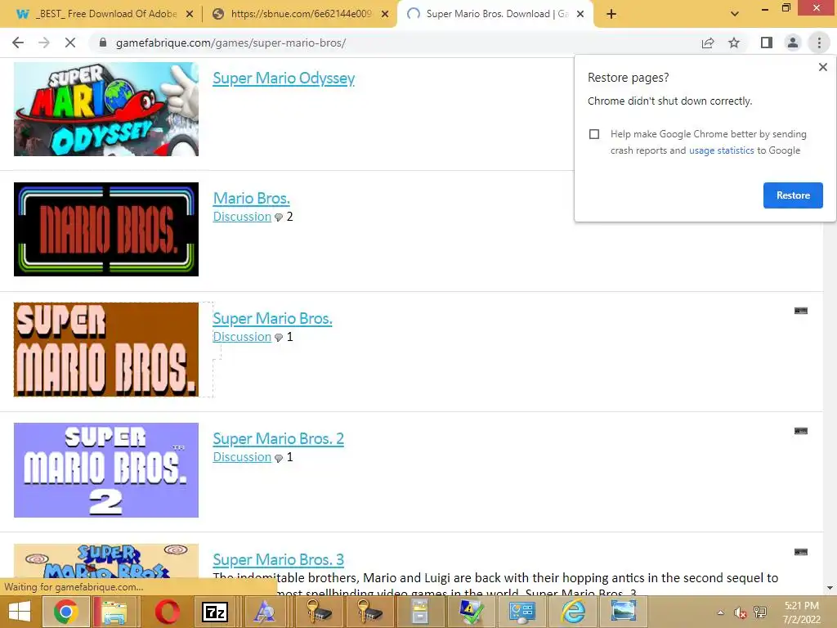The height and width of the screenshot is (628, 837).
Task: Open the warning checkmark taskbar app
Action: point(471,612)
